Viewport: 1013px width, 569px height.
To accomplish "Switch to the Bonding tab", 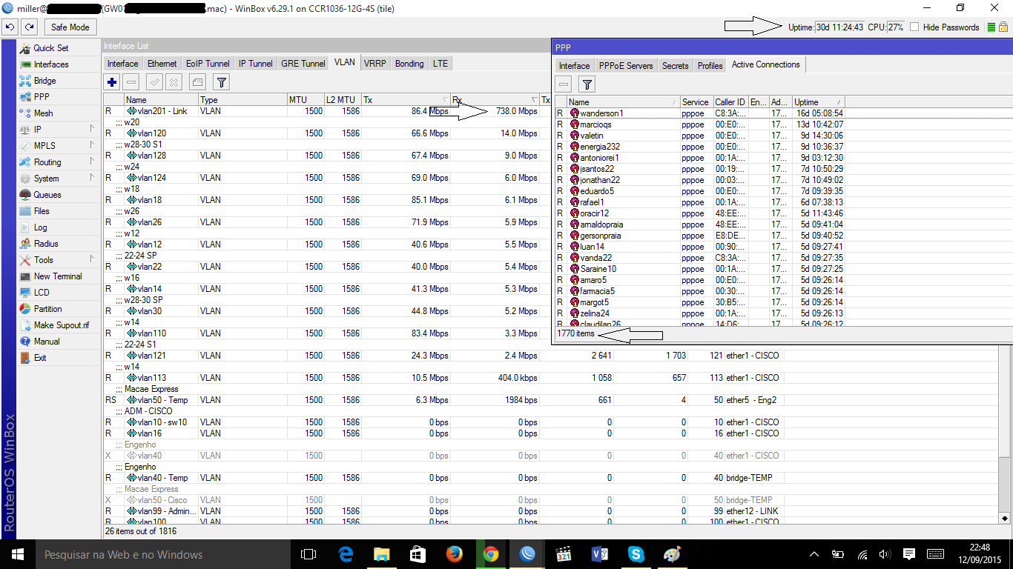I will click(409, 64).
